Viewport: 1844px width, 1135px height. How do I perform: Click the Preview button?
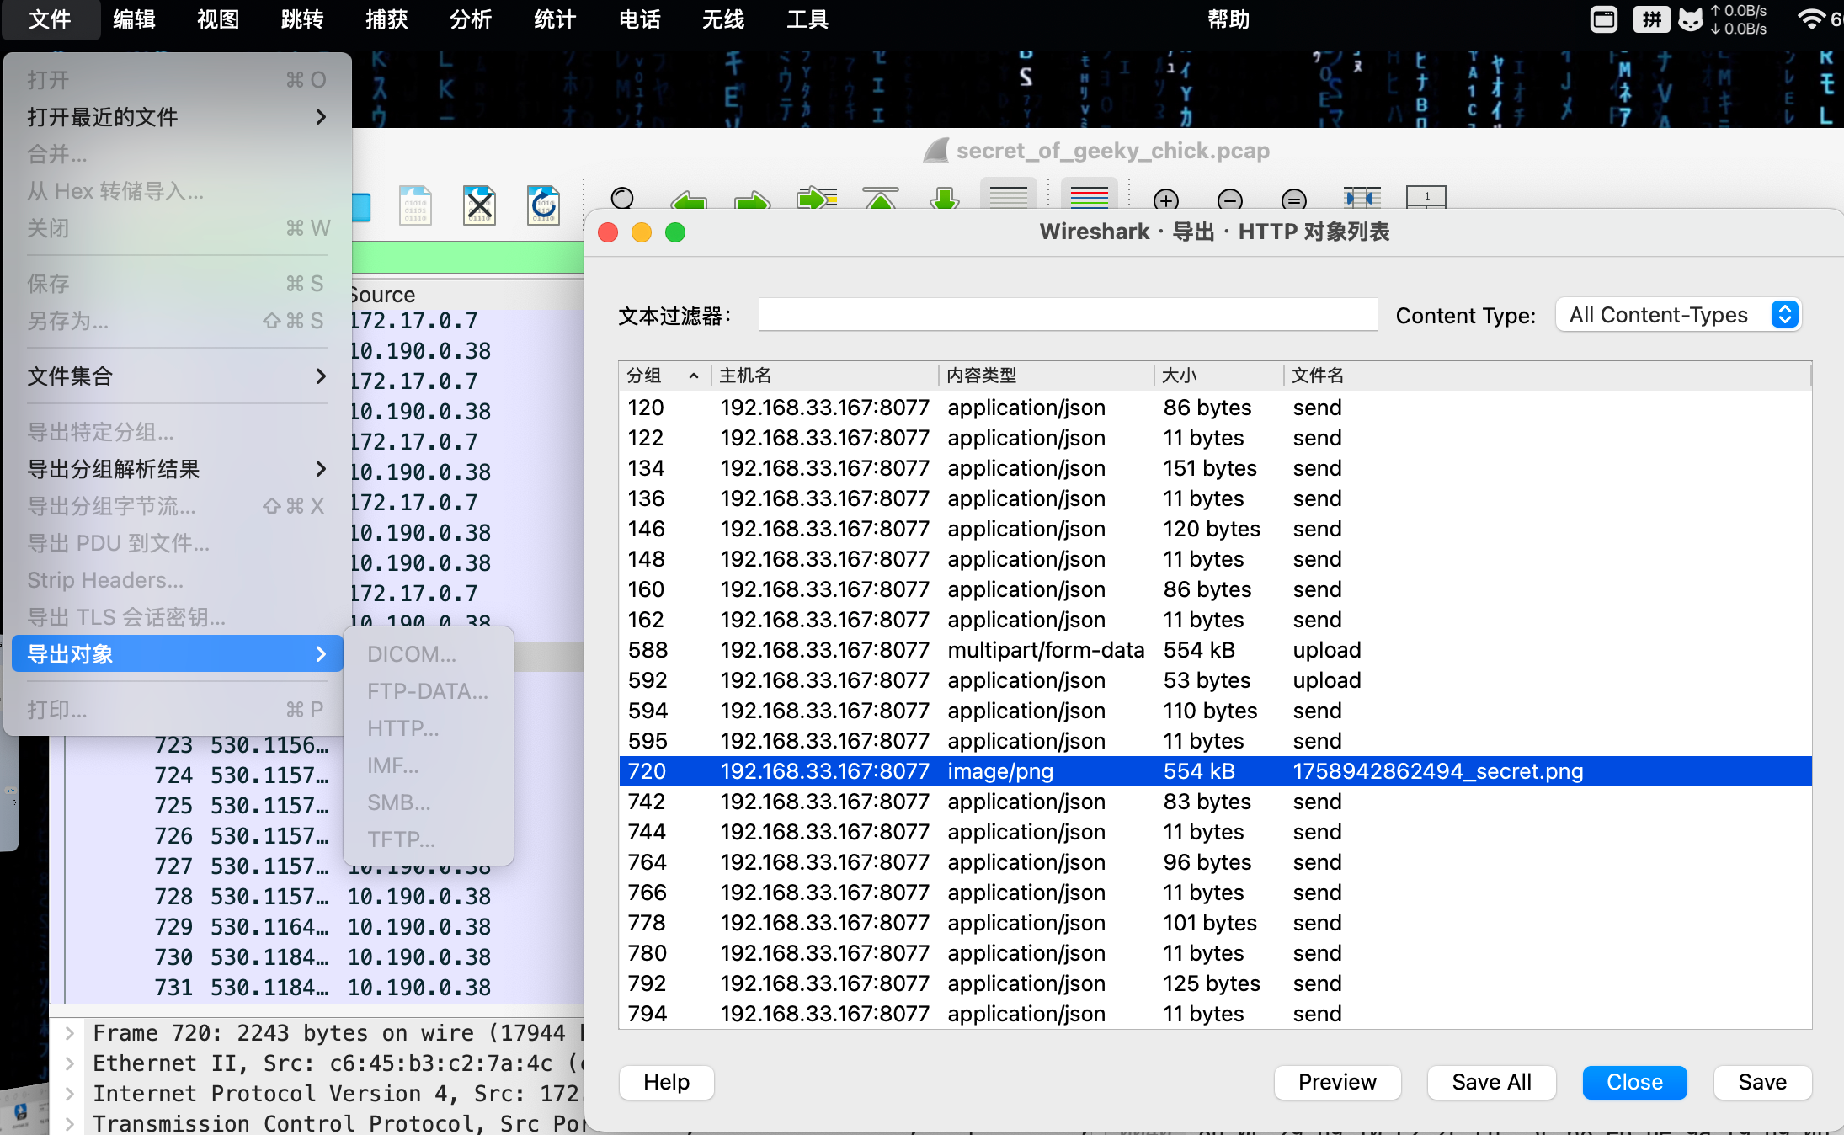(x=1337, y=1082)
